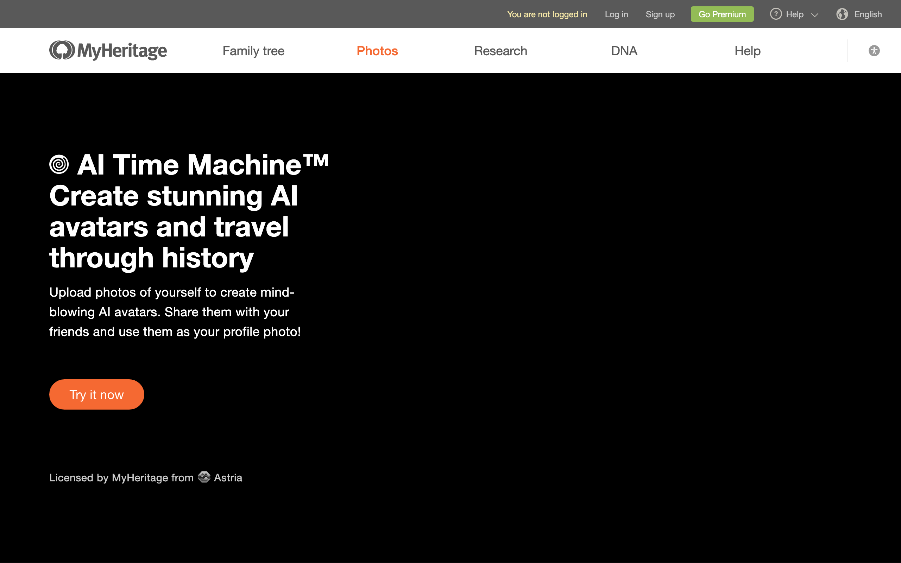Click the 'Upload photos of yourself' paragraph
The image size is (901, 563).
tap(175, 312)
